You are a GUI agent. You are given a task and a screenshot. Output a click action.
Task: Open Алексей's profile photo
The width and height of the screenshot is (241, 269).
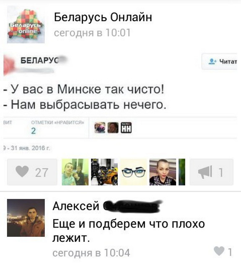[26, 218]
